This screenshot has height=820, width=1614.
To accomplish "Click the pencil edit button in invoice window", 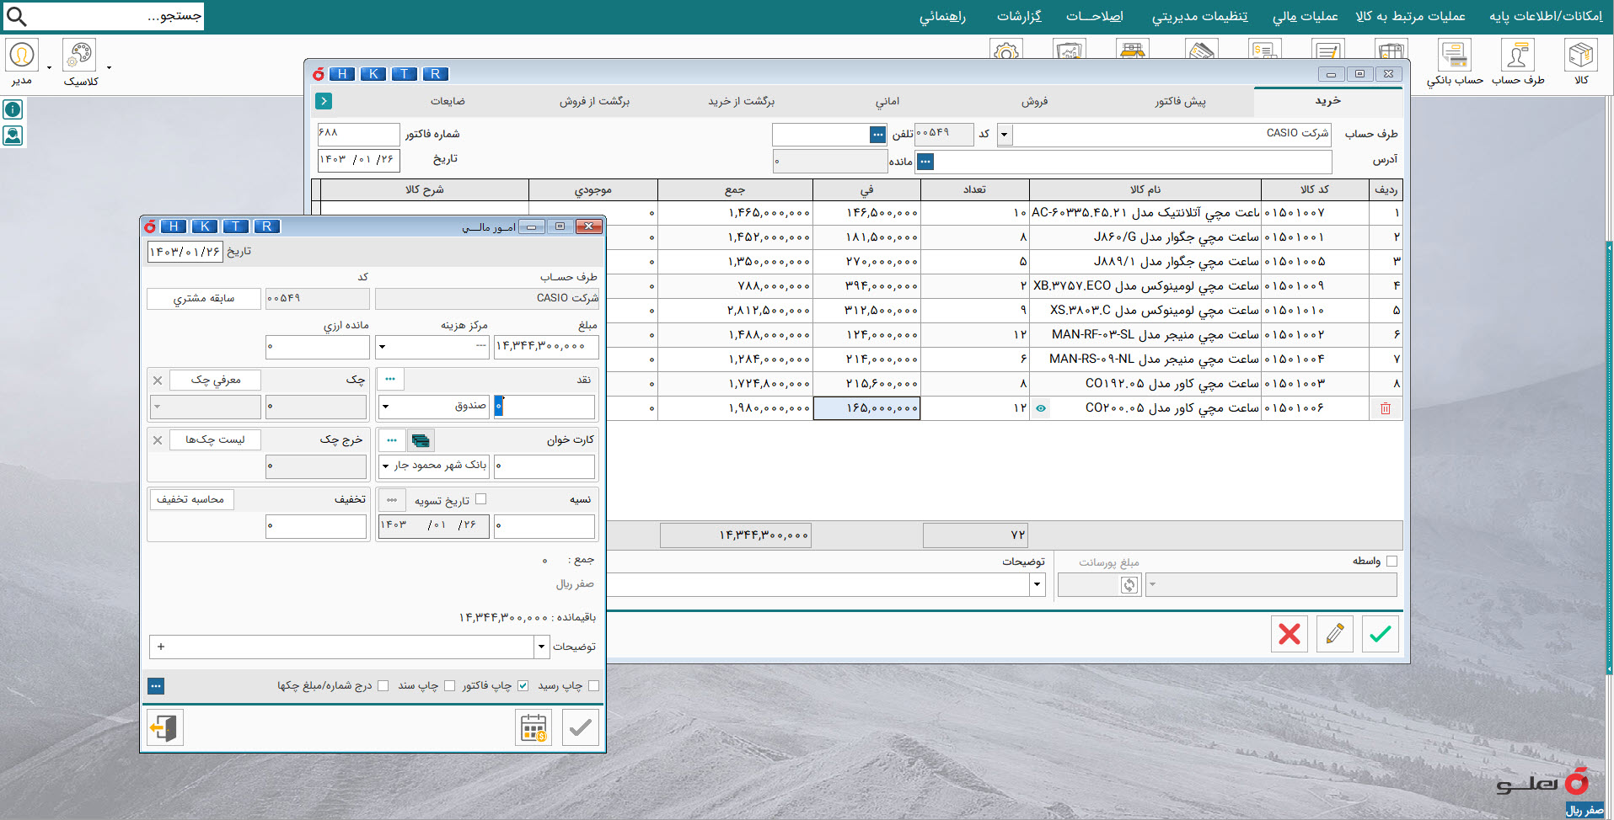I will pos(1335,634).
